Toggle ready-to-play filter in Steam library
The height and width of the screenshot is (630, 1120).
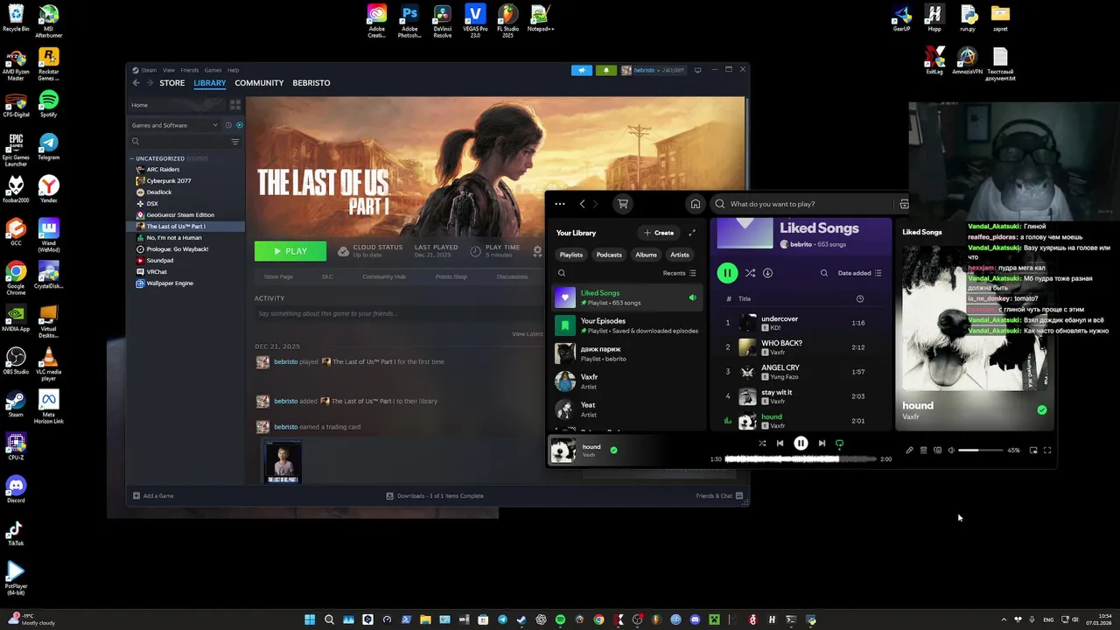[240, 125]
